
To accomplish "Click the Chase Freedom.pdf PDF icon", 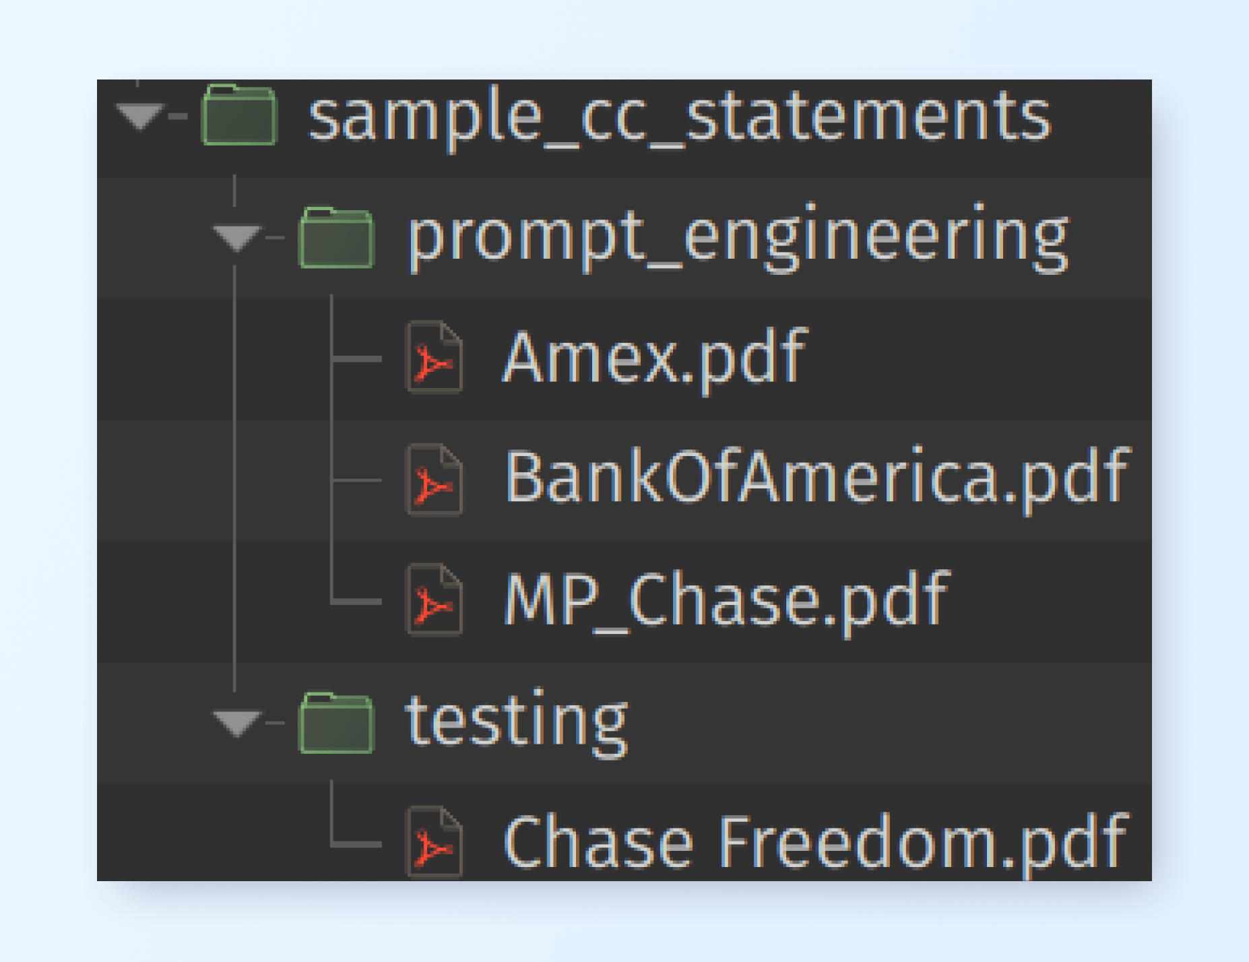I will pyautogui.click(x=434, y=842).
